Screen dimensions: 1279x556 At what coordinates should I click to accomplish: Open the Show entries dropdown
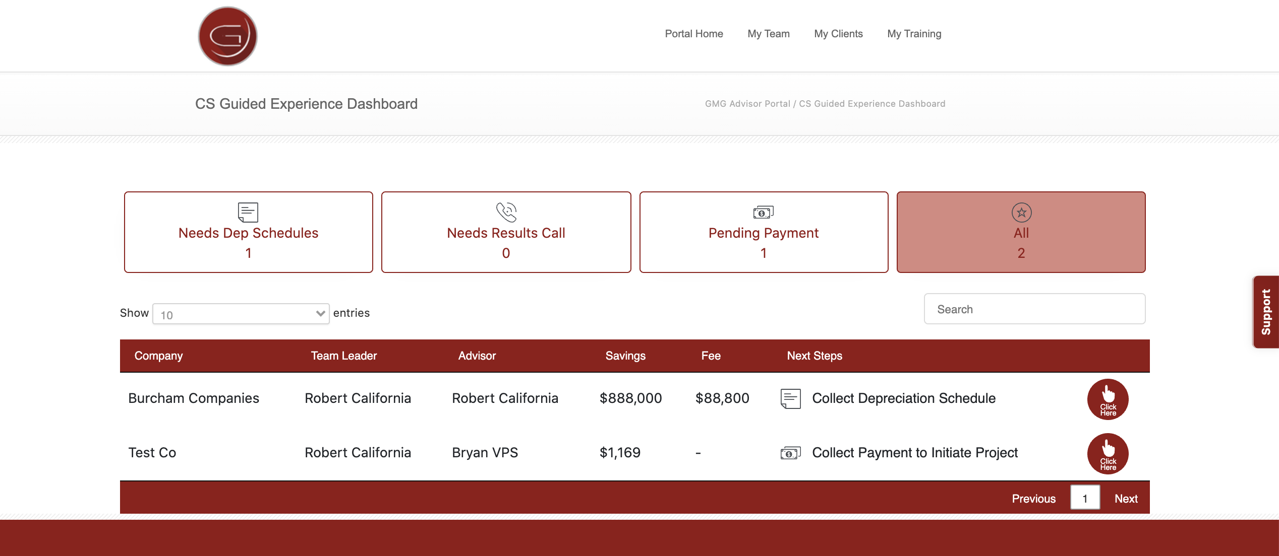pos(241,314)
